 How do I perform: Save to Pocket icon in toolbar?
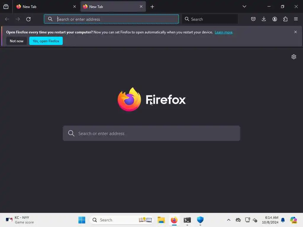[x=253, y=19]
